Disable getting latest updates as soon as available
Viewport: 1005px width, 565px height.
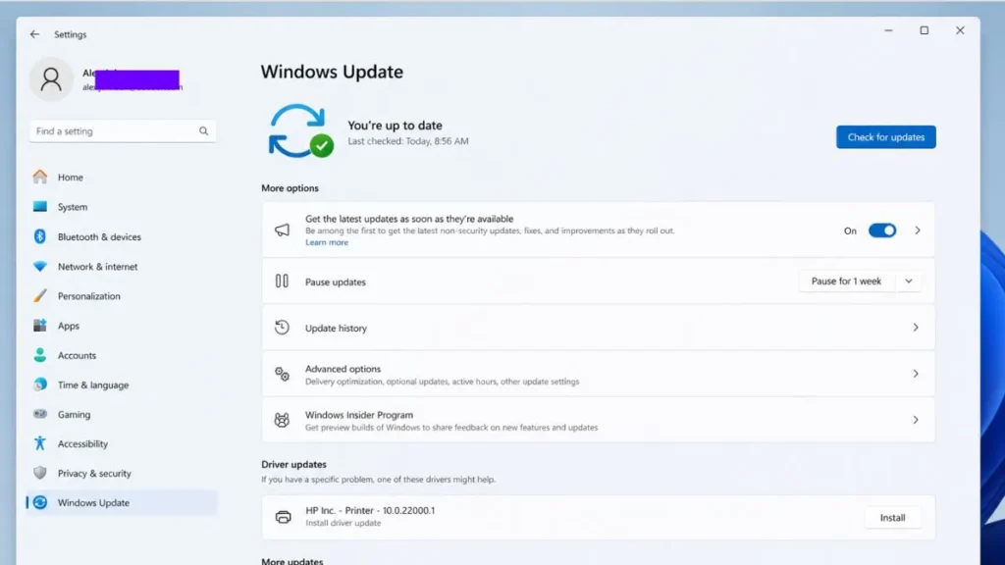tap(881, 230)
